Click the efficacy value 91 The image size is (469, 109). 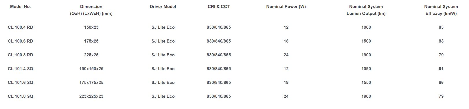click(441, 69)
